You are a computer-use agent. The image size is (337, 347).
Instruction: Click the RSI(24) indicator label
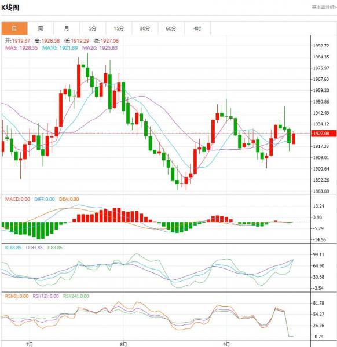tap(76, 296)
